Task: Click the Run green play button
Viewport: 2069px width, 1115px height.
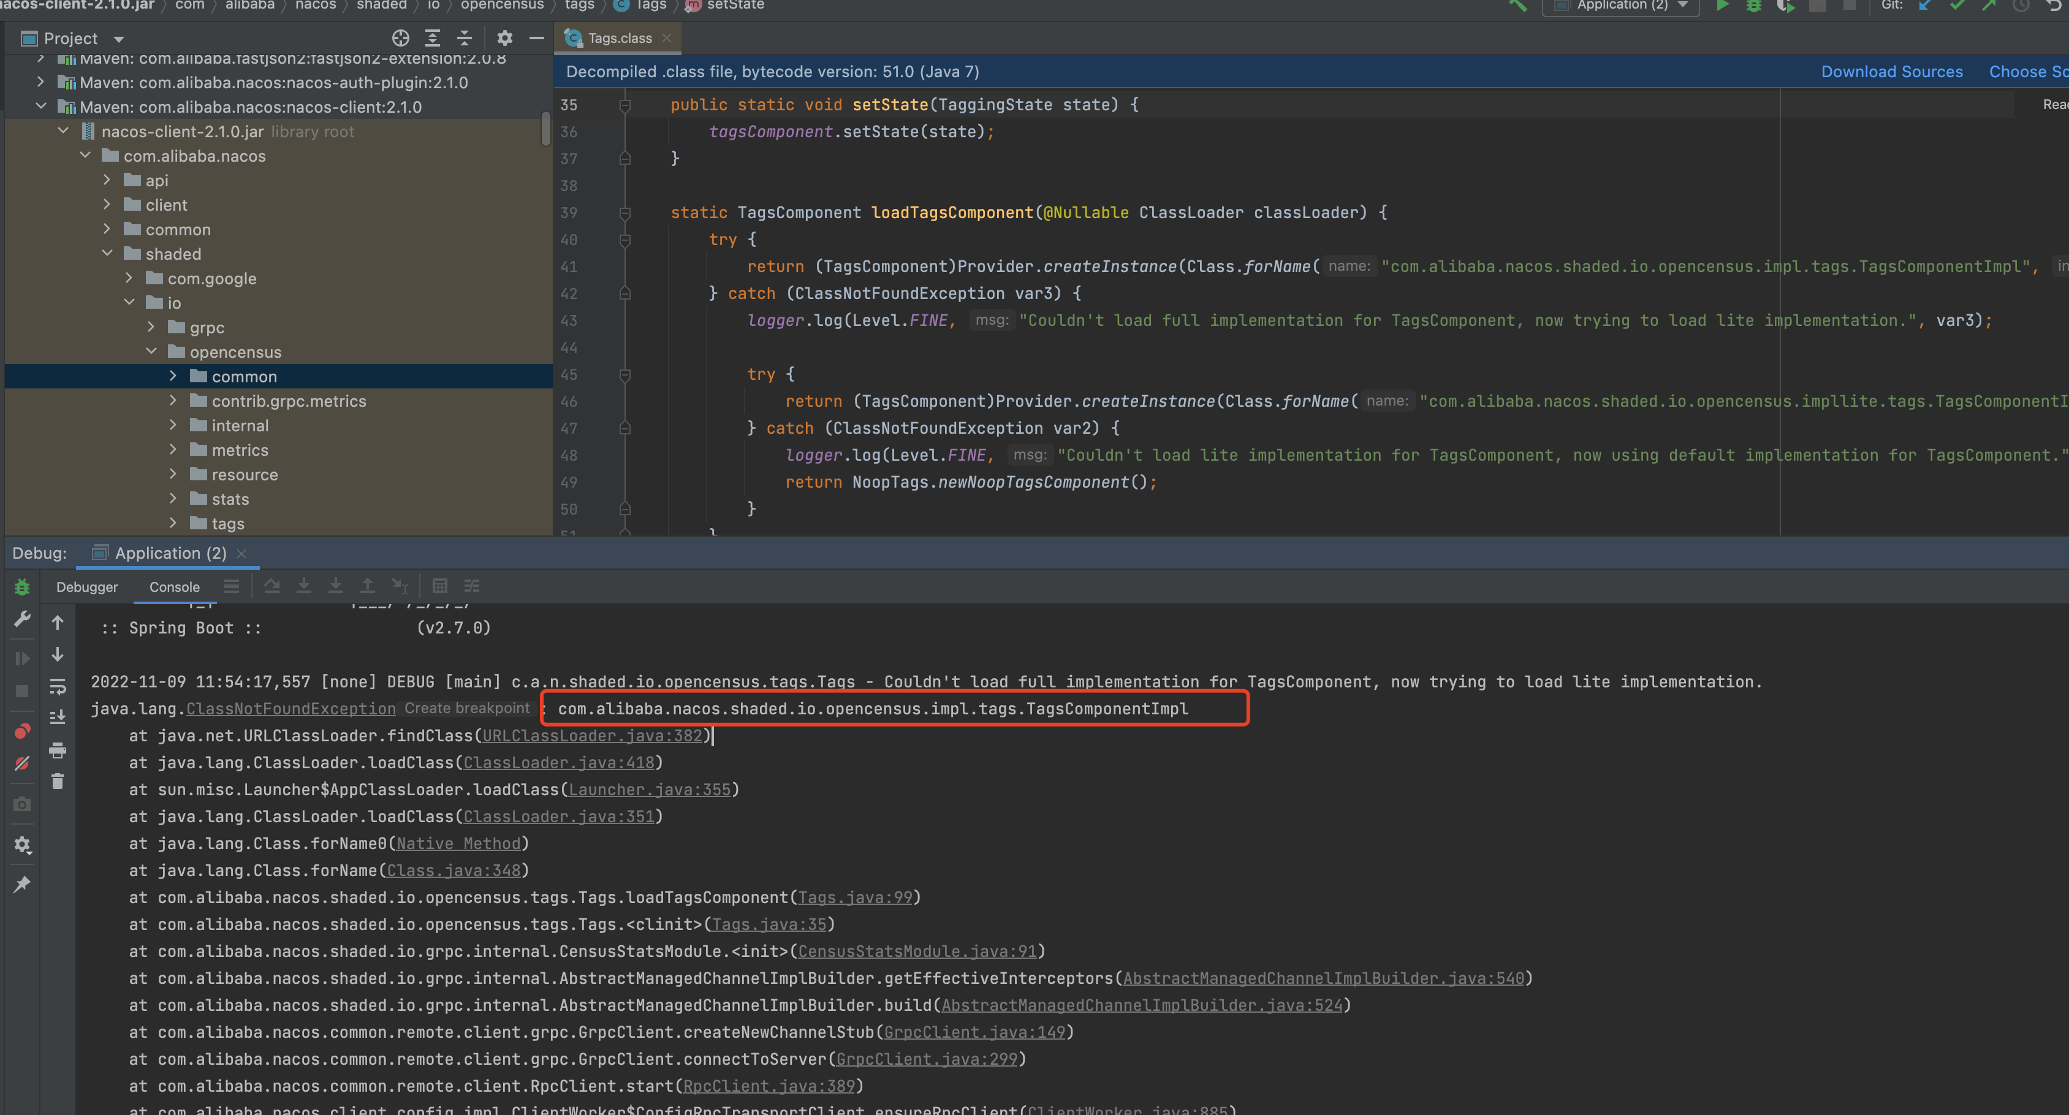Action: 1722,6
